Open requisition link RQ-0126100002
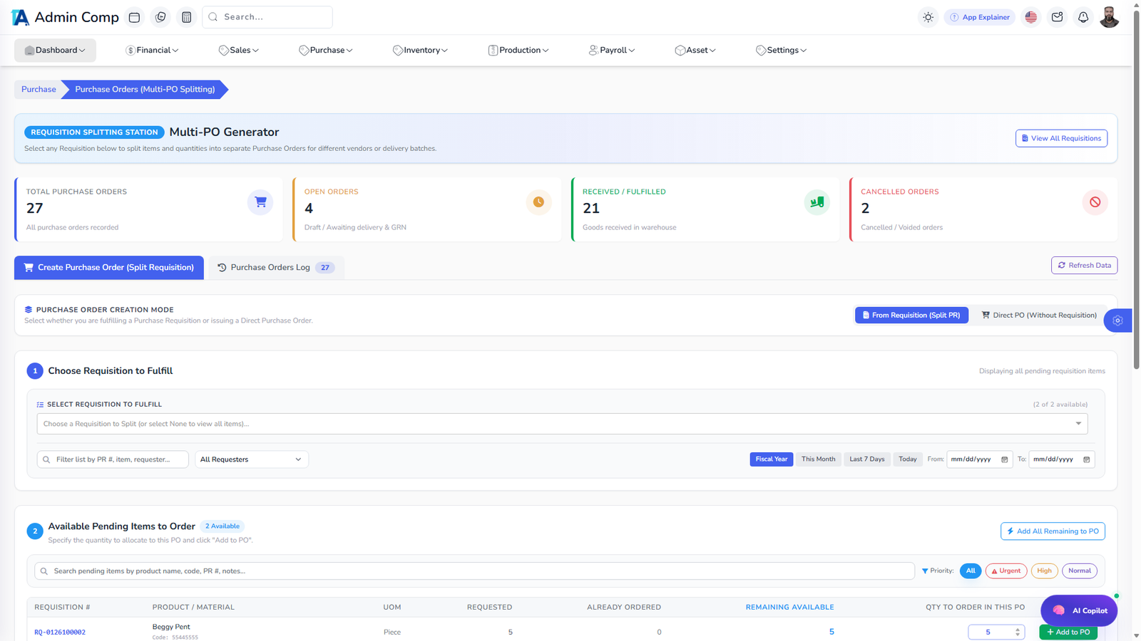The image size is (1141, 641). click(x=60, y=632)
